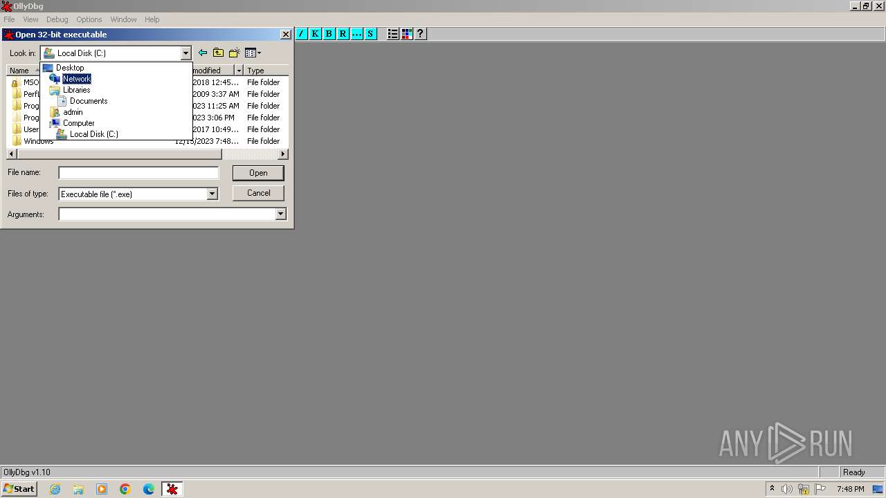886x498 pixels.
Task: Click the 7:48 PM clock
Action: [850, 489]
